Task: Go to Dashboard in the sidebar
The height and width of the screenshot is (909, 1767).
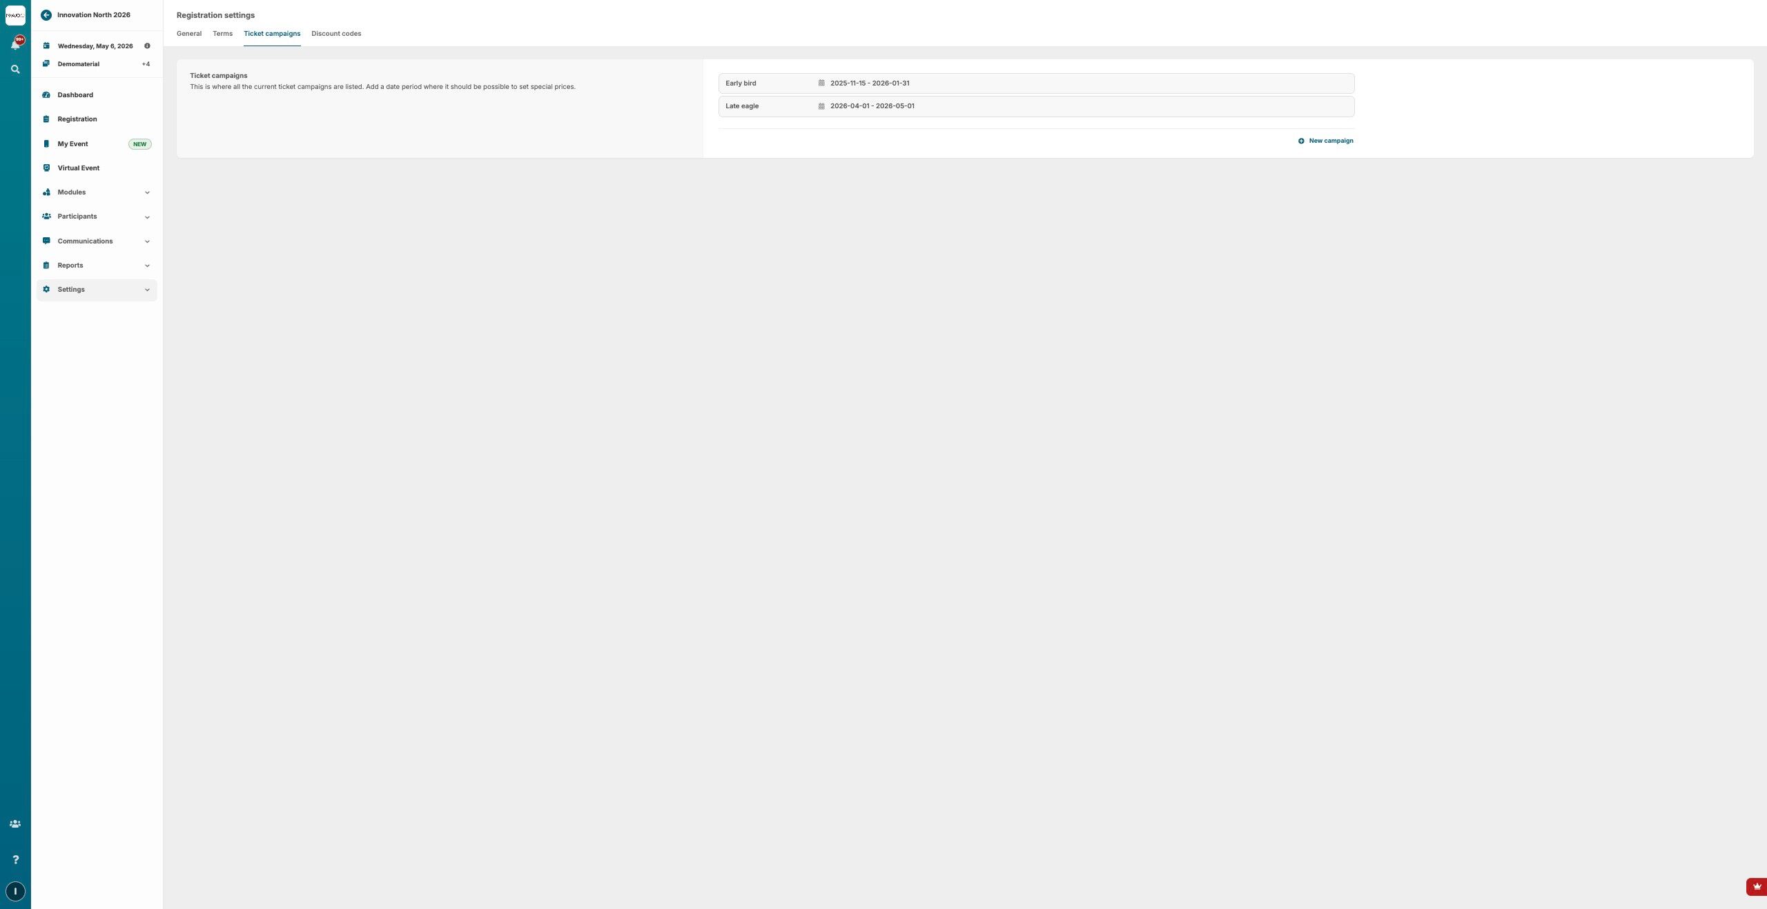Action: coord(75,95)
